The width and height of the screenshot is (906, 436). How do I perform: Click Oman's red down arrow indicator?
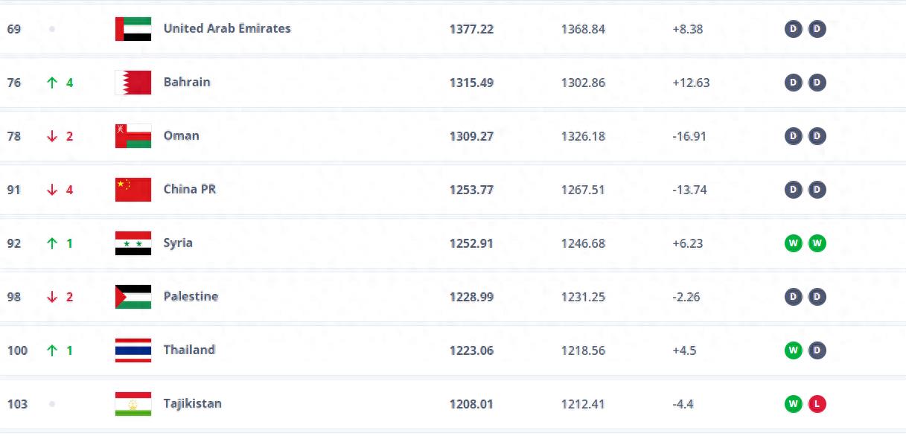[x=52, y=136]
